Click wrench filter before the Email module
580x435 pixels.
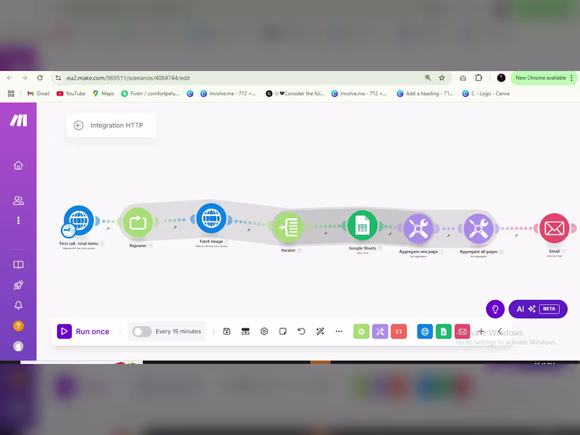point(516,235)
